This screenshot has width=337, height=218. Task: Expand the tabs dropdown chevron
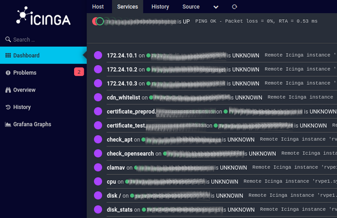click(216, 7)
